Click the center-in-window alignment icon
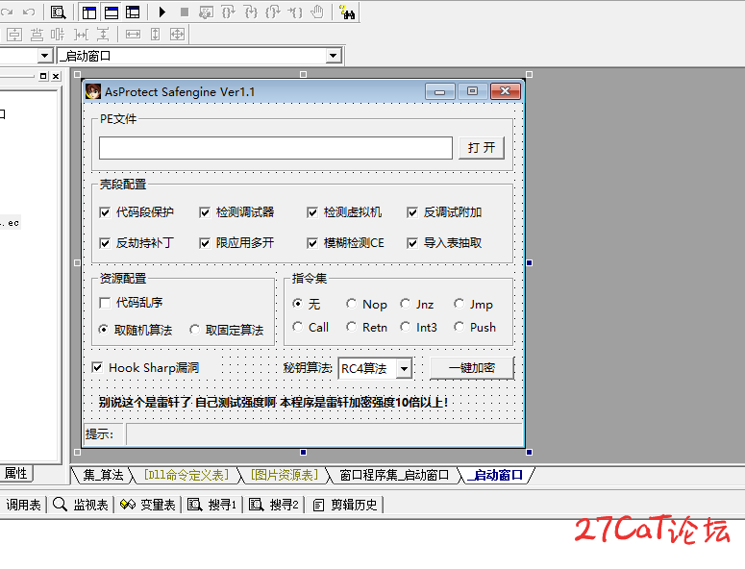The height and width of the screenshot is (569, 745). click(14, 35)
